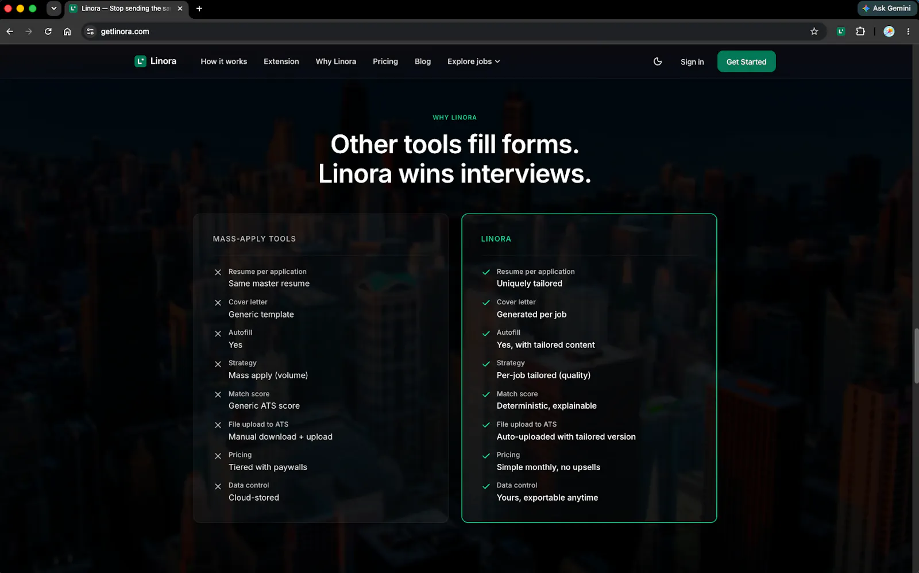Select the Linora browser tab
Viewport: 919px width, 573px height.
126,9
